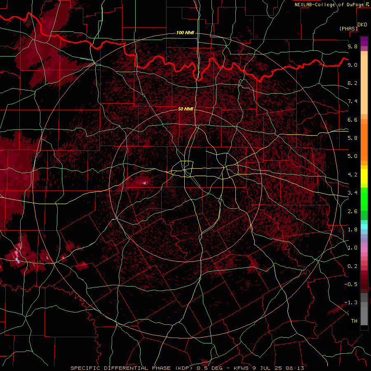Click the 9.8 scale value
The width and height of the screenshot is (371, 371).
[352, 46]
